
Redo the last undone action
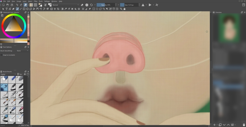21,5
